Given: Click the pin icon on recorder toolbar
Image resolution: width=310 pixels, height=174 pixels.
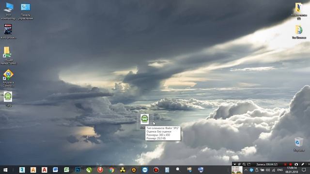Looking at the screenshot, I should (239, 164).
